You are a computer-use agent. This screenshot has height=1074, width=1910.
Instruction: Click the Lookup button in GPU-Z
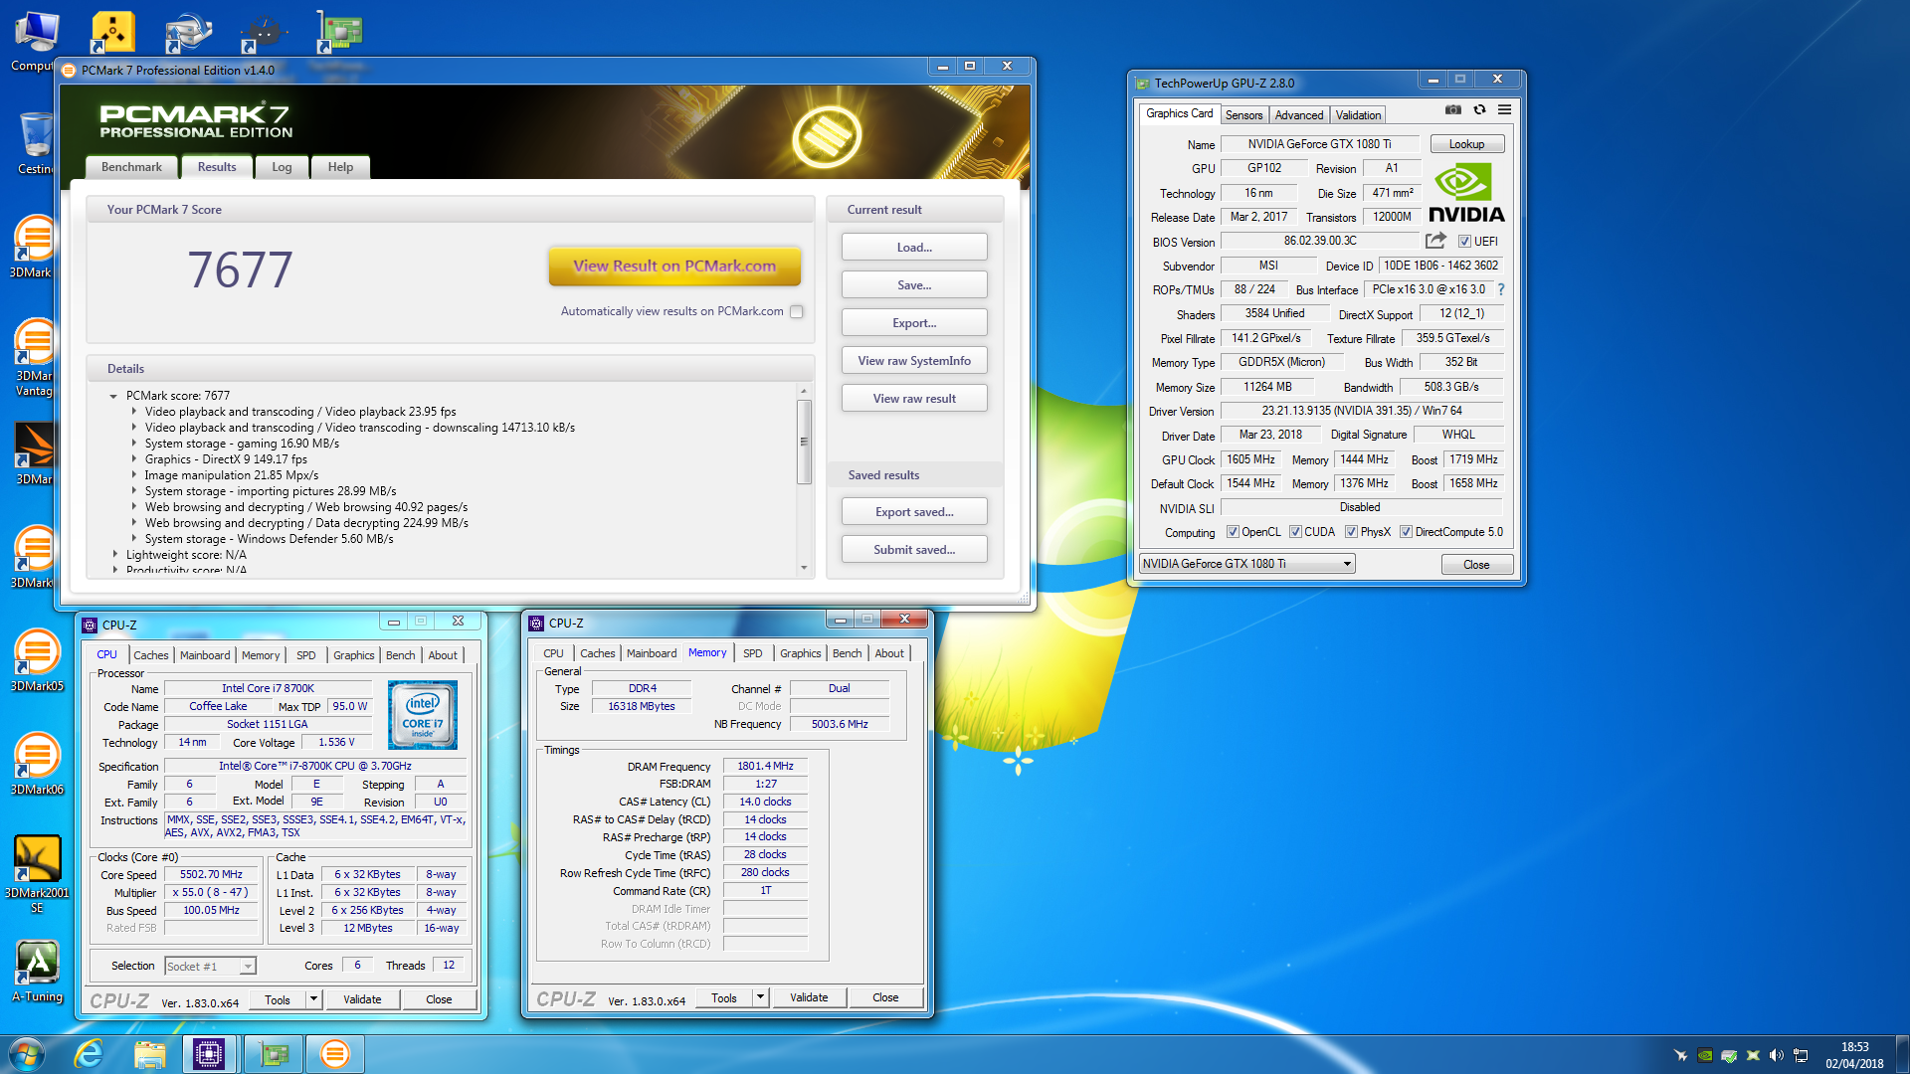(1466, 144)
